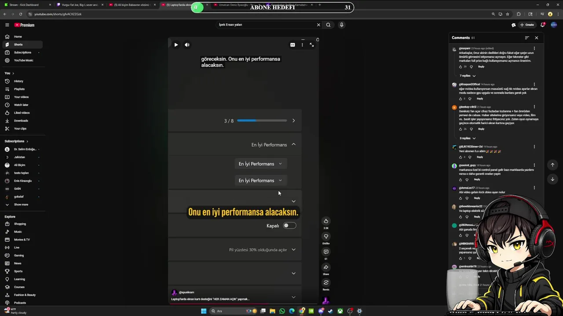This screenshot has height=316, width=563.
Task: Open History in the sidebar
Action: click(22, 81)
